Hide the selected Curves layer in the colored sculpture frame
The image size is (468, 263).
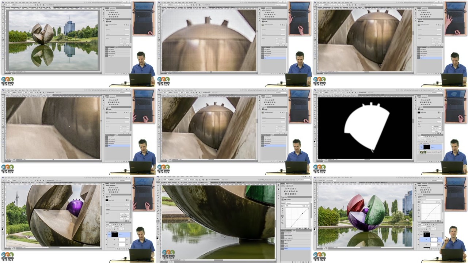pos(418,240)
